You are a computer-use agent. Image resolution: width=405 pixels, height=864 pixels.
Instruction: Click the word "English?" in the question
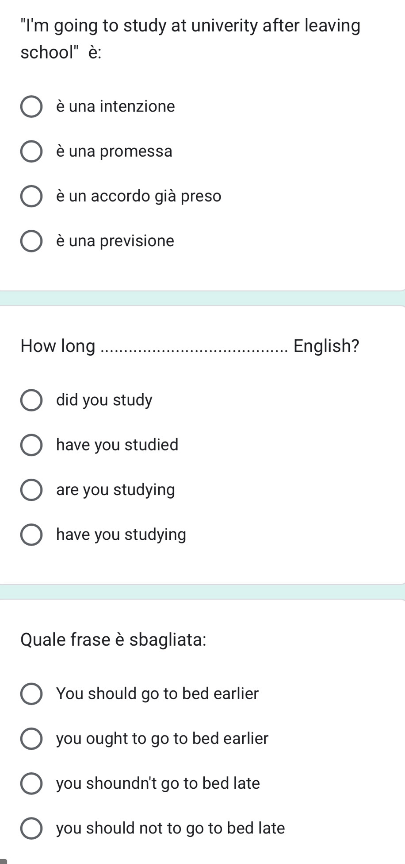pos(326,346)
